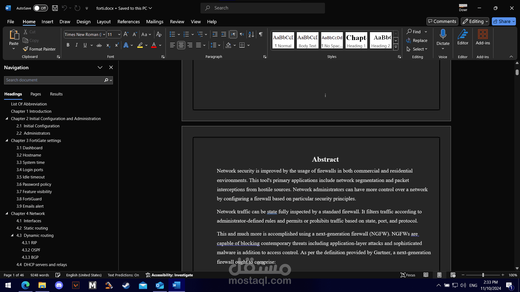Toggle center alignment
This screenshot has width=520, height=292.
coord(181,45)
